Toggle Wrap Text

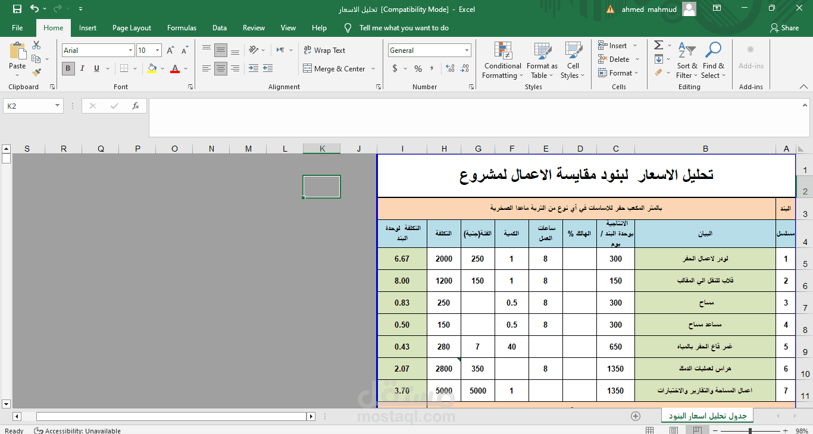(x=324, y=51)
